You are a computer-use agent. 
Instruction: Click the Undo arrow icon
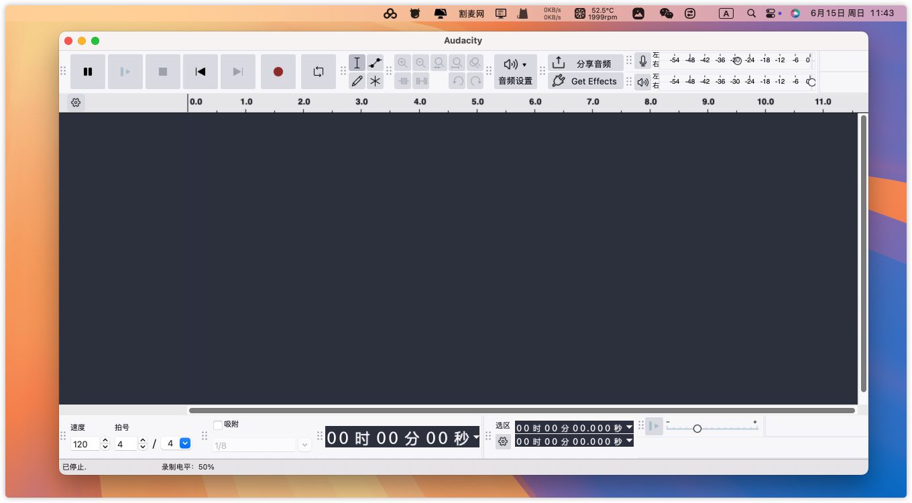[x=457, y=81]
